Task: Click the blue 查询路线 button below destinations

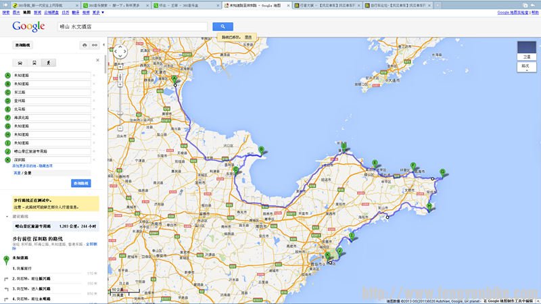Action: pos(80,183)
